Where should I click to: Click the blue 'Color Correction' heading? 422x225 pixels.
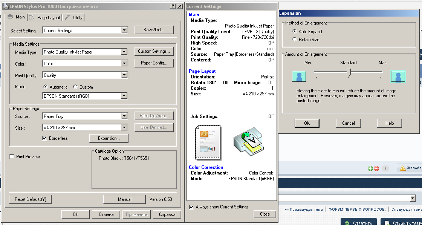pyautogui.click(x=206, y=167)
